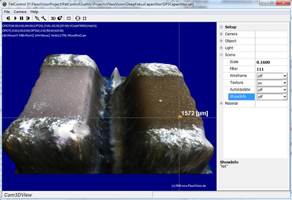
Task: Close the PatControl window
Action: (283, 3)
